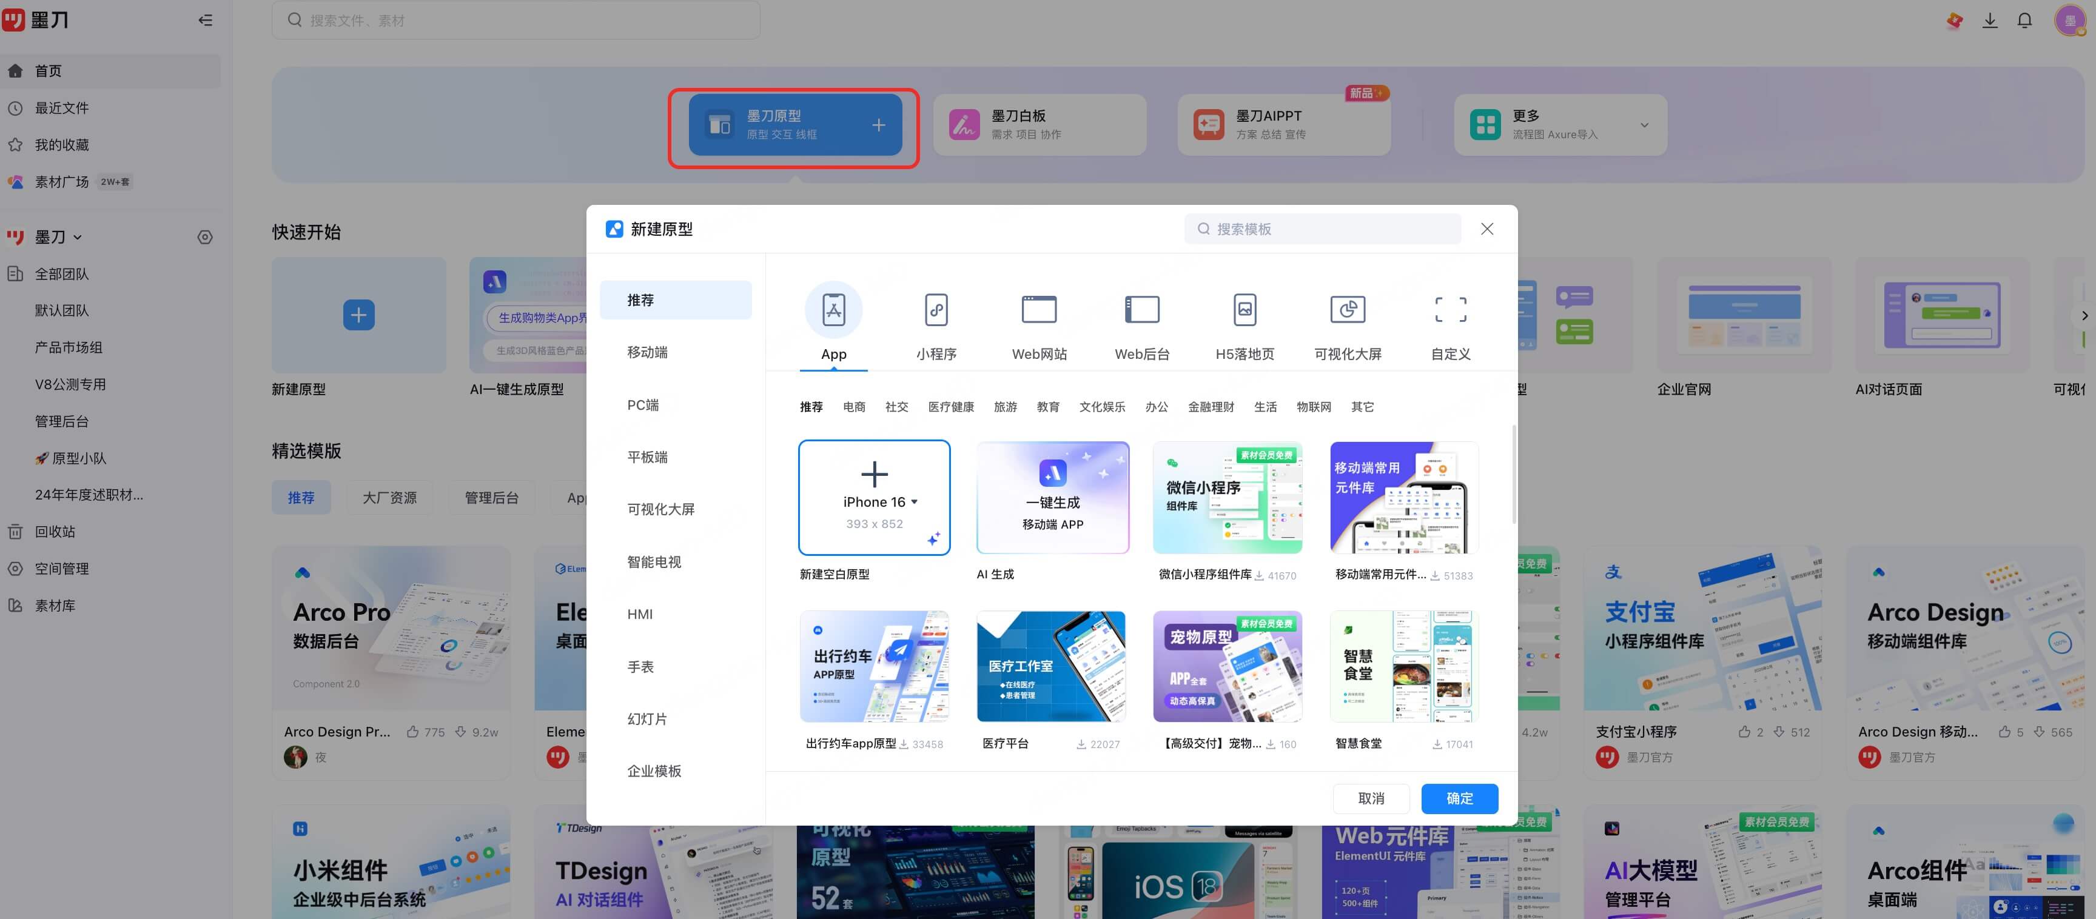Click the 搜索文件、素材 search box
Screen dimensions: 2096x919
coord(516,21)
